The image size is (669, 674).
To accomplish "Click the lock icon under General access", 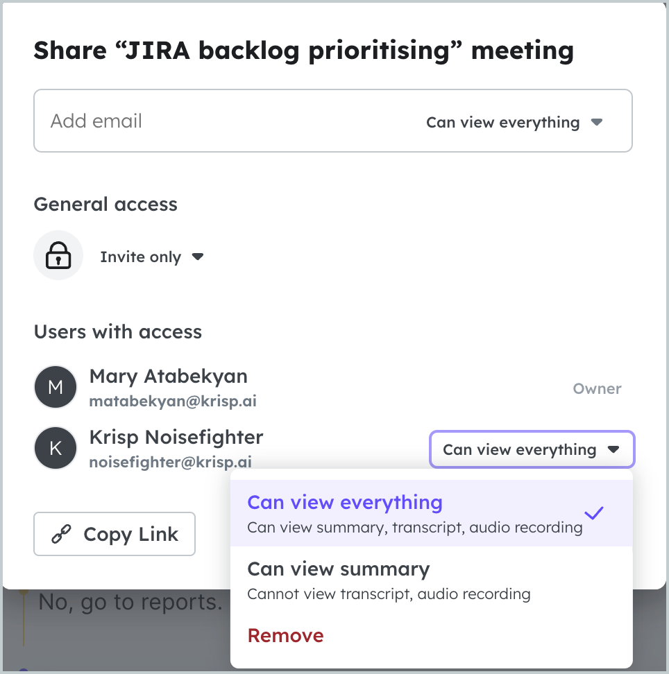I will click(x=58, y=255).
